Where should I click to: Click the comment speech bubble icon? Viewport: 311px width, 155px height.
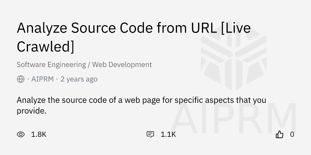coord(150,134)
